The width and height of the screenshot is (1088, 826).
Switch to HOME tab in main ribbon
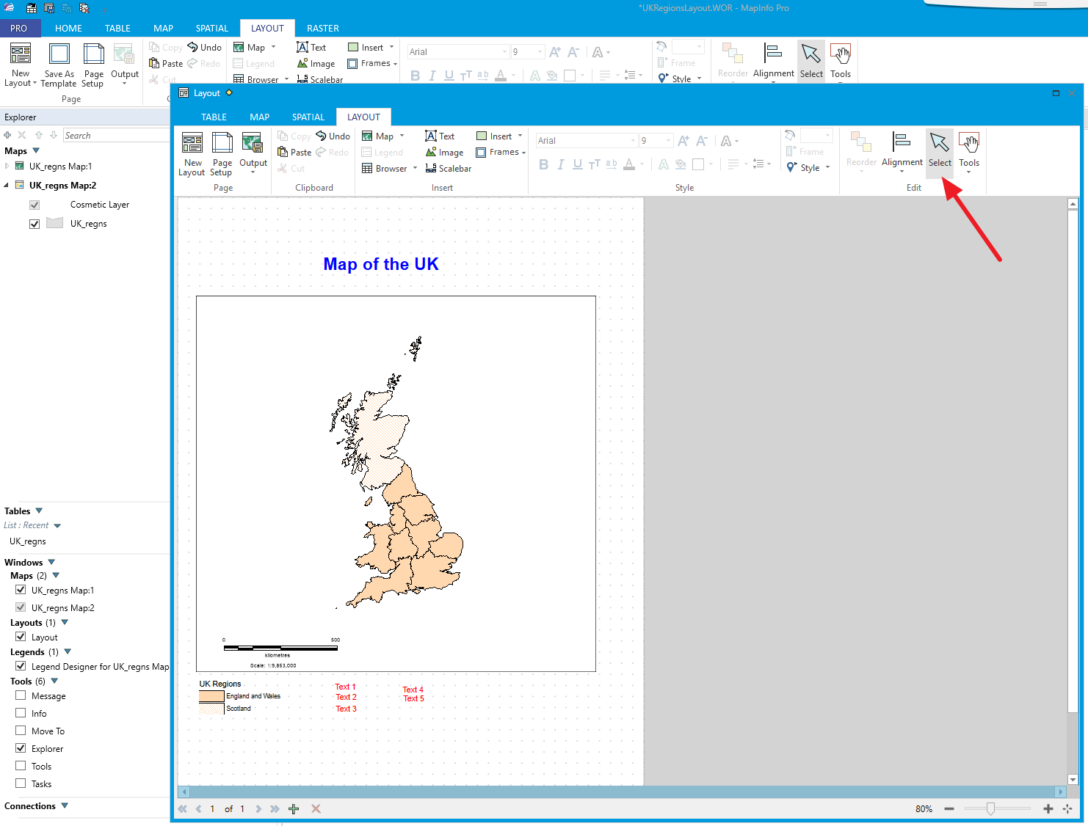click(68, 28)
